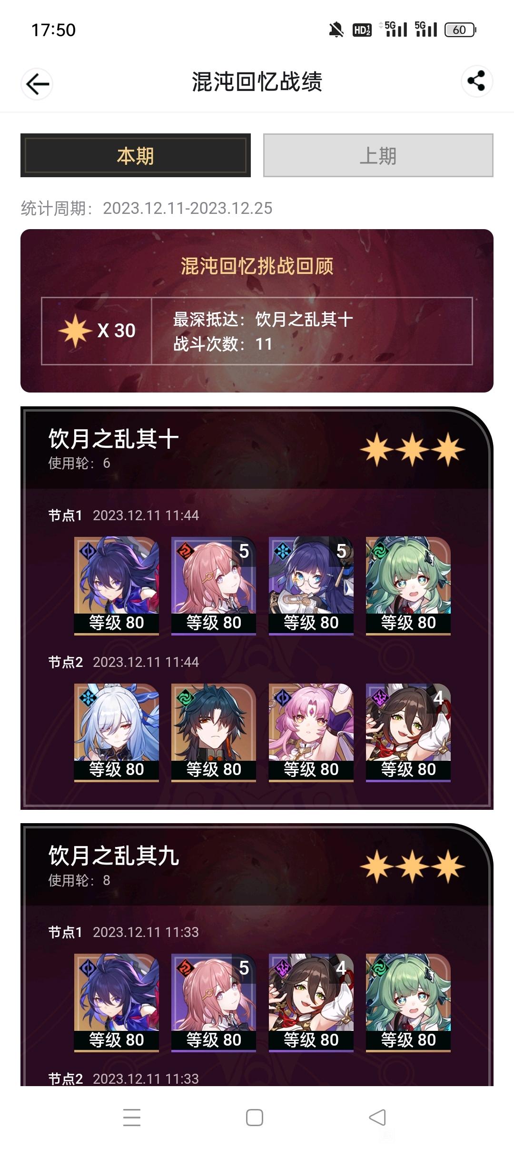This screenshot has width=514, height=1149.
Task: Tap the back arrow icon
Action: 37,84
